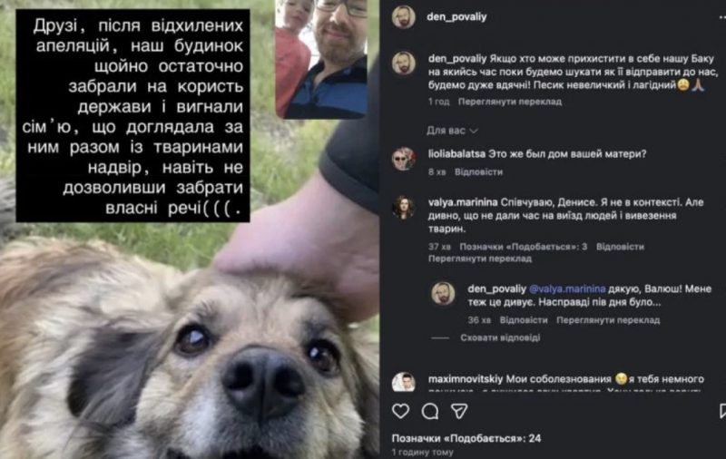Viewport: 726px width, 459px height.
Task: Open @valya.marinina mention link
Action: click(x=567, y=288)
